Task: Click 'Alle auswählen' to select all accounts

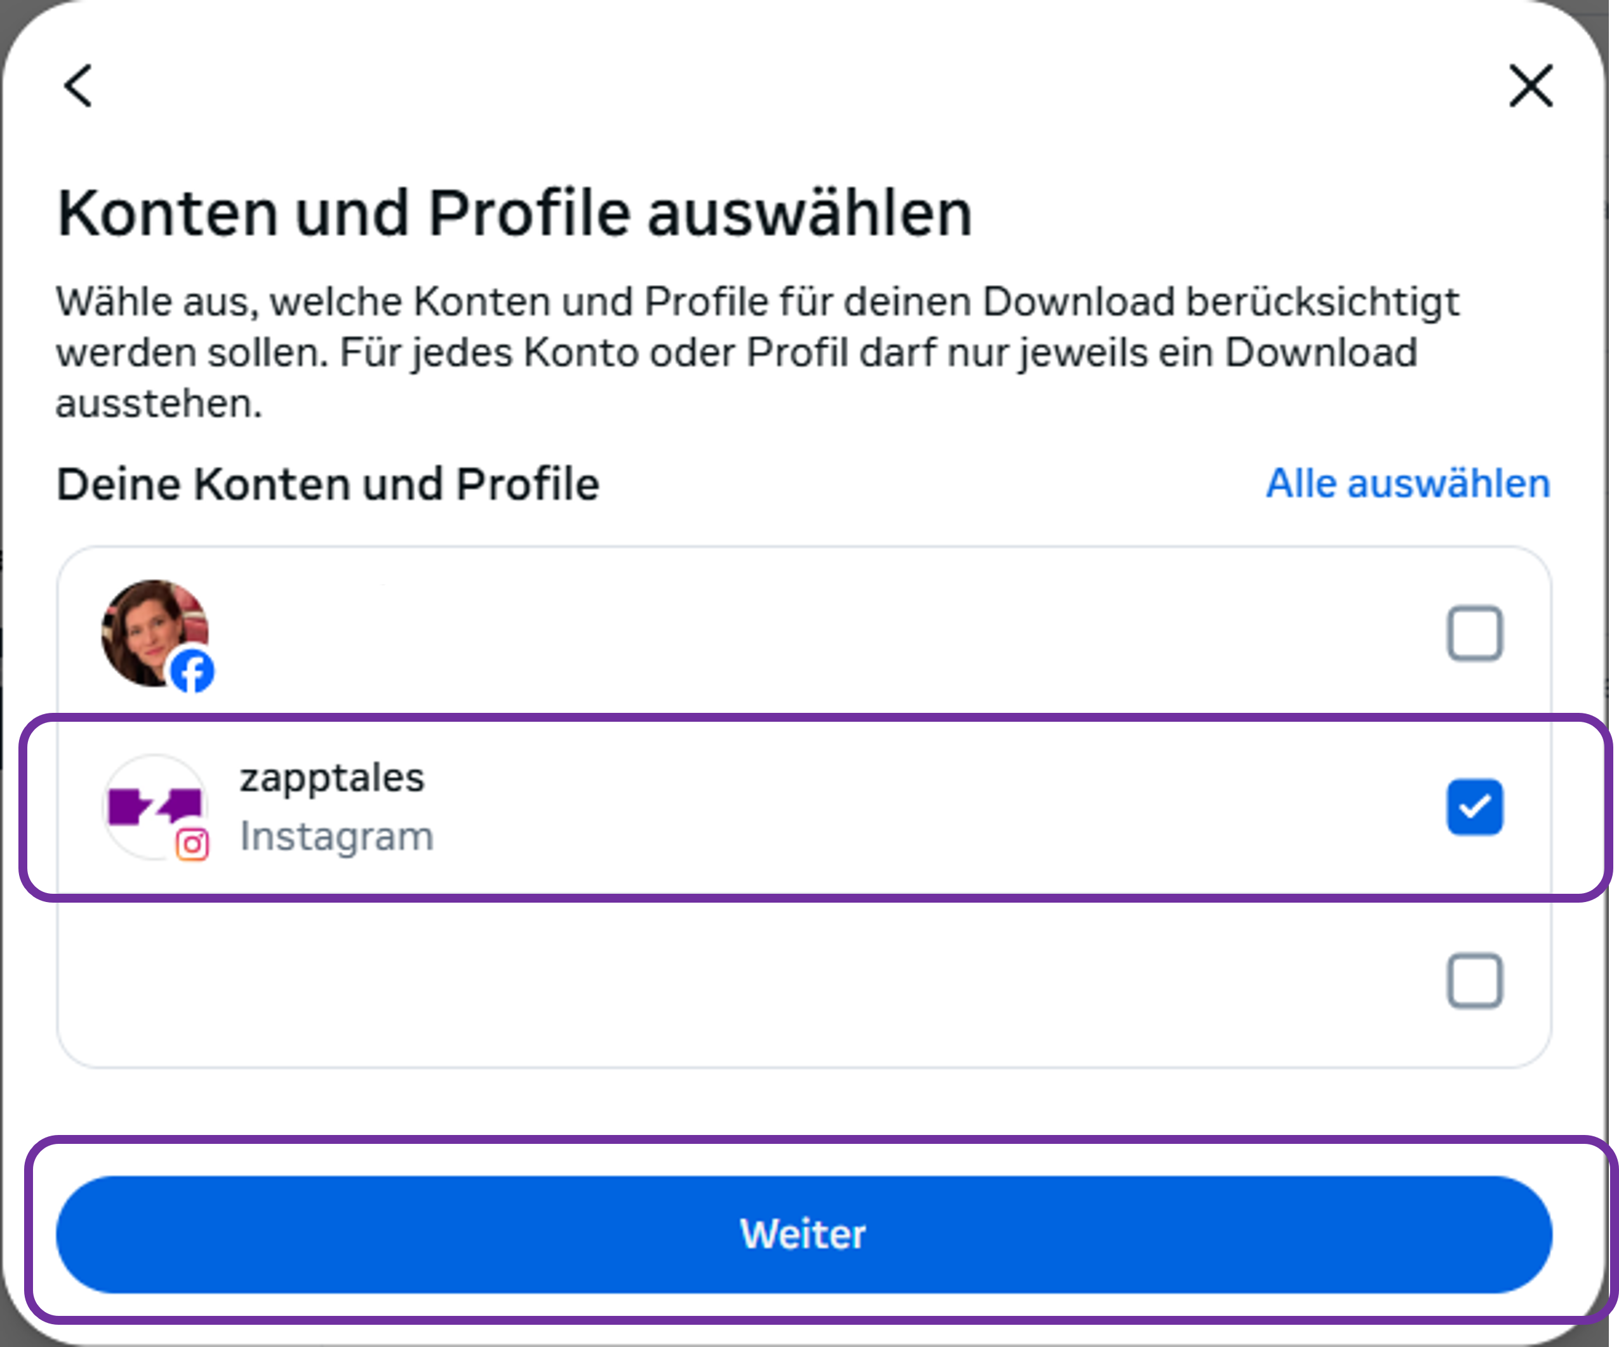Action: tap(1407, 484)
